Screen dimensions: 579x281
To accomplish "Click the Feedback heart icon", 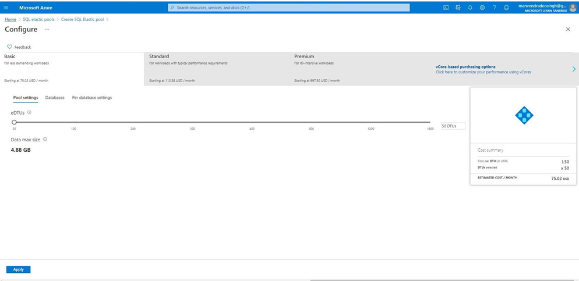I will click(x=9, y=47).
